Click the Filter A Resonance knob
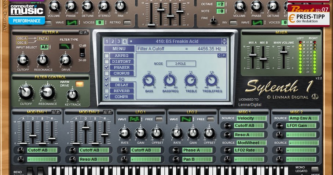 pos(43,60)
